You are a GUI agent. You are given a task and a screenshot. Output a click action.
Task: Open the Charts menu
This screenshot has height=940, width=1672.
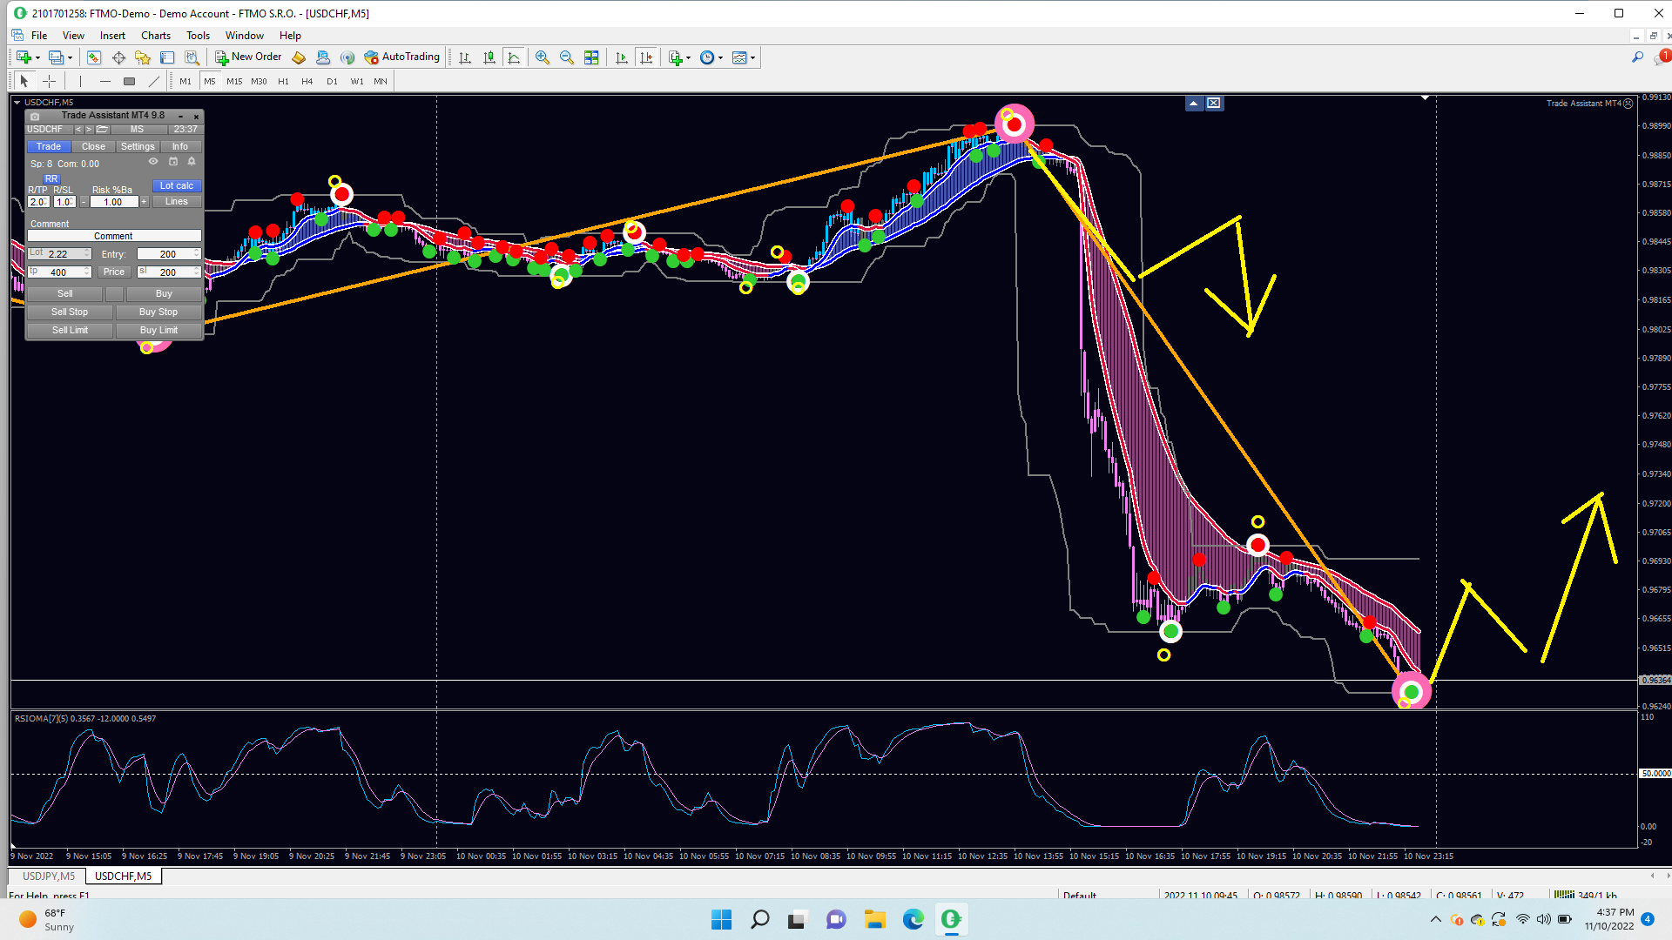[x=156, y=36]
